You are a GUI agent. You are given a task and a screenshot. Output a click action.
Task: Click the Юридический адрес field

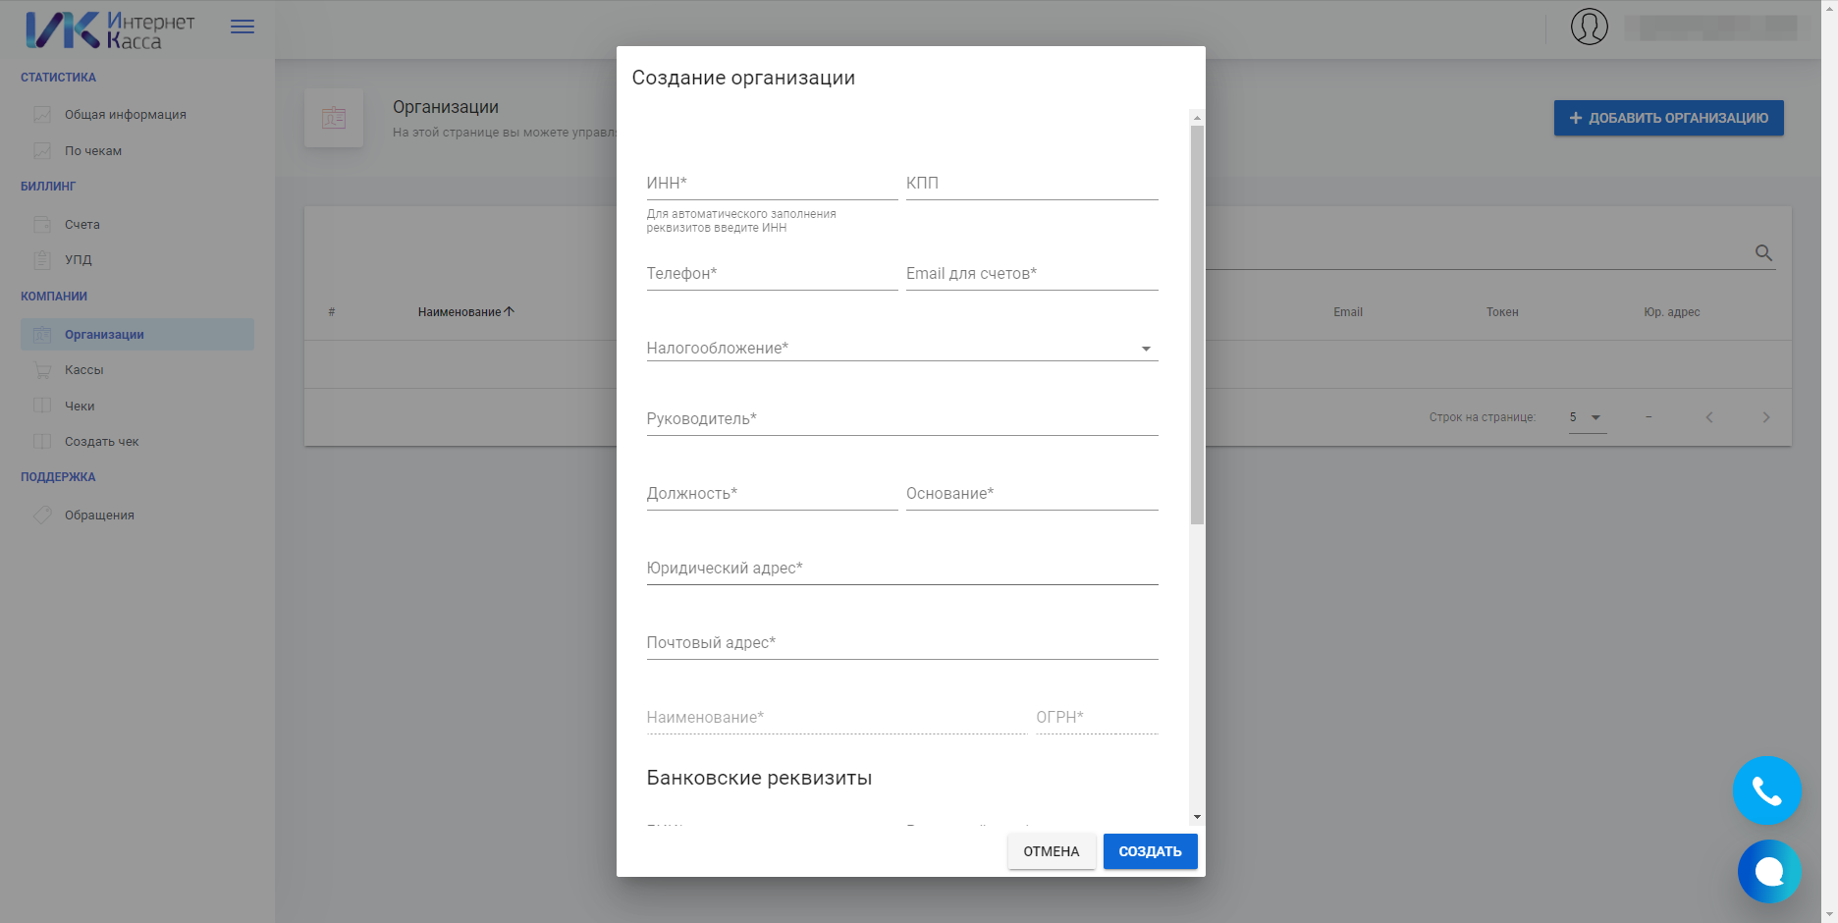click(x=902, y=569)
